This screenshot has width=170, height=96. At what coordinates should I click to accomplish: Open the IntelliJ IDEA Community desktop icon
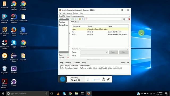14,19
